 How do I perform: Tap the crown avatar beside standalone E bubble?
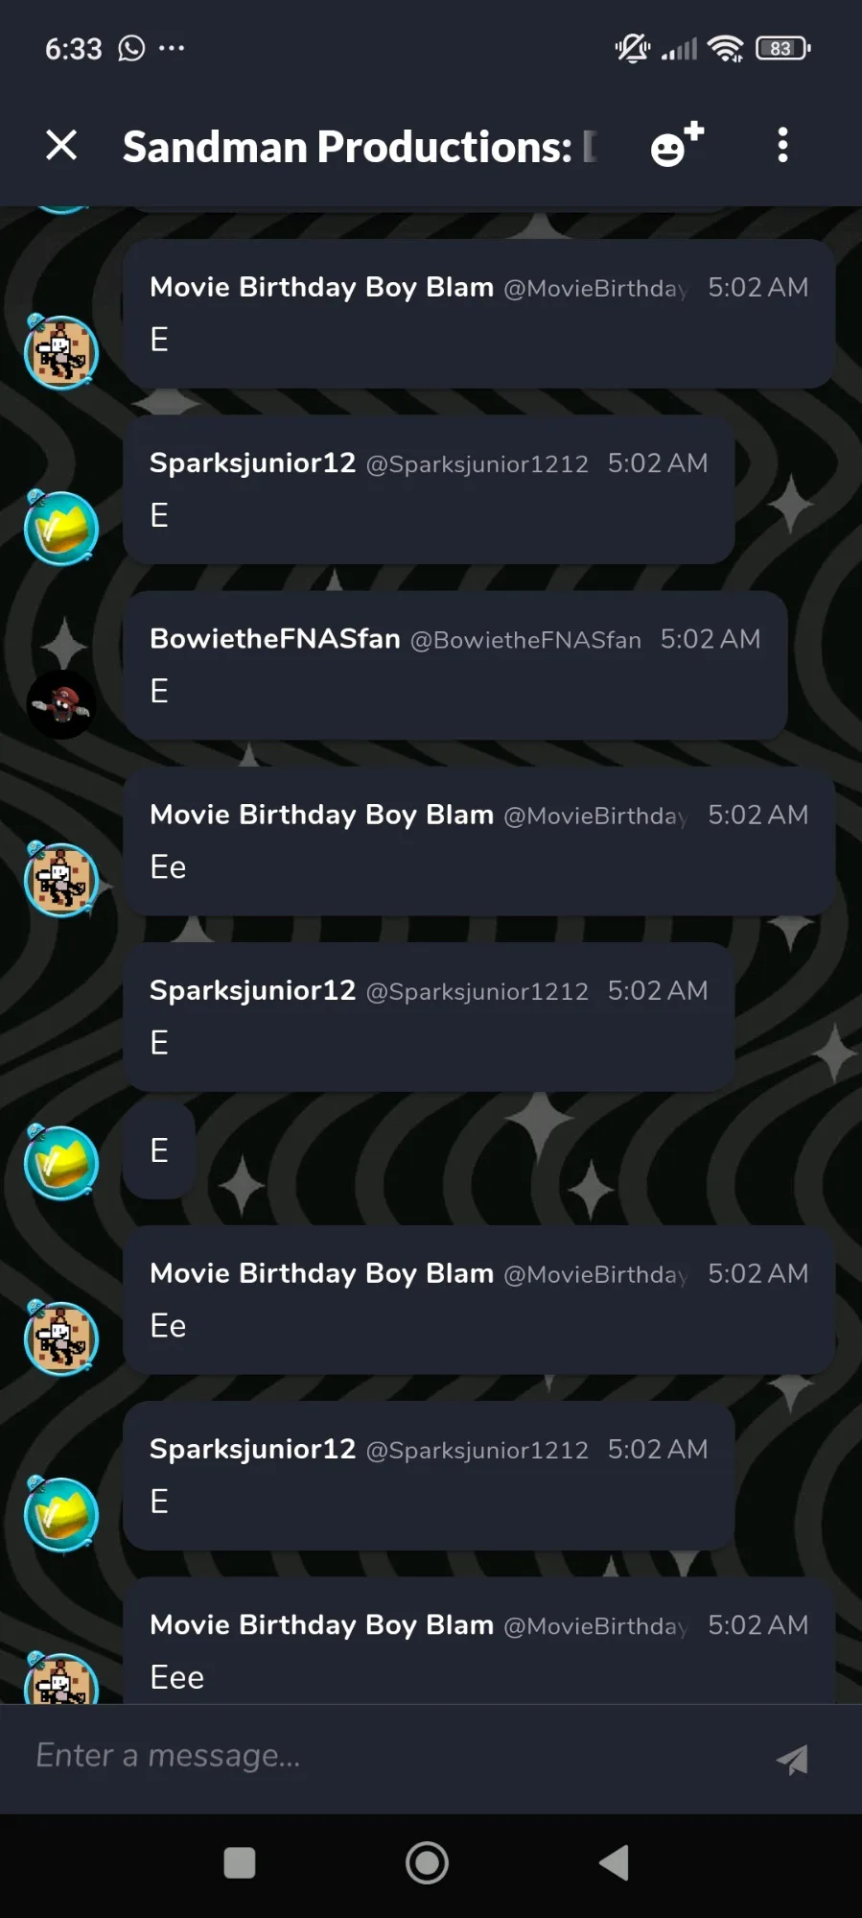click(x=61, y=1162)
